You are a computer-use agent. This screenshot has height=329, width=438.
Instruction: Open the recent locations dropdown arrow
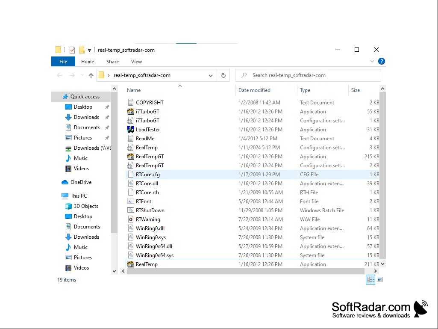point(82,75)
